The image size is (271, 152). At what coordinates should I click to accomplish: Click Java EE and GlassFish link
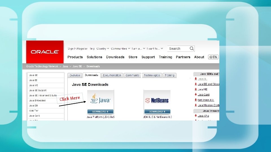pyautogui.click(x=208, y=84)
